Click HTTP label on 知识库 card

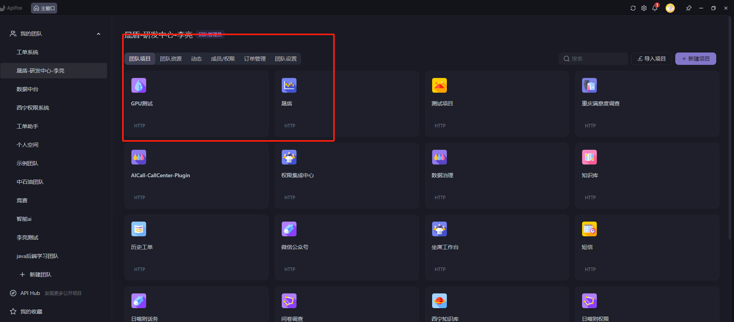[x=590, y=198]
